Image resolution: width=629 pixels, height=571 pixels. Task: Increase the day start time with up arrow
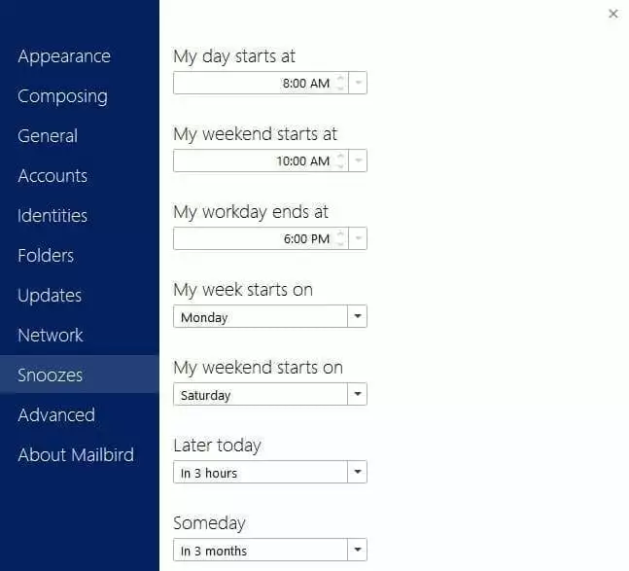pyautogui.click(x=340, y=79)
